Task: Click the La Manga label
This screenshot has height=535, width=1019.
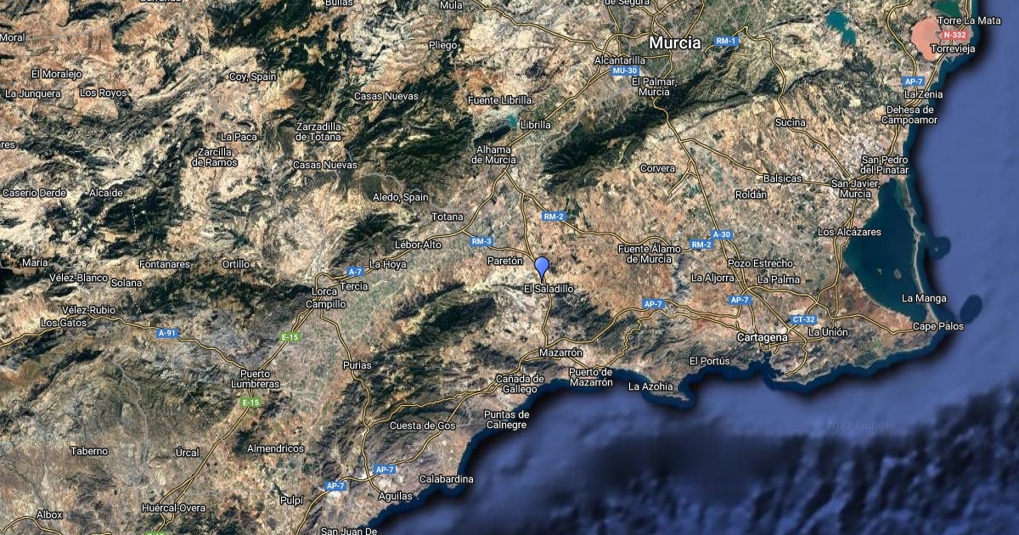Action: (x=924, y=298)
